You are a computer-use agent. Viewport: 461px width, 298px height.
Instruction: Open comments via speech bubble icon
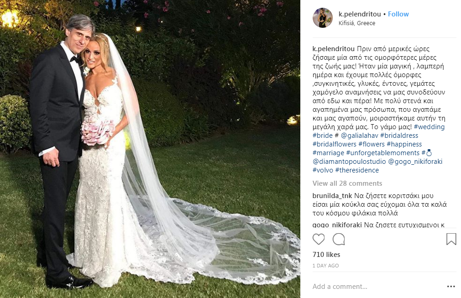(x=339, y=239)
